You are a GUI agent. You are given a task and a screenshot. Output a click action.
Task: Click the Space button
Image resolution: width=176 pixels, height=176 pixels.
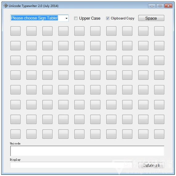[151, 18]
